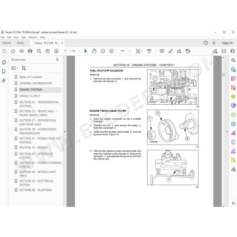237x237 pixels.
Task: Add a sticky note comment
Action: pos(162,51)
